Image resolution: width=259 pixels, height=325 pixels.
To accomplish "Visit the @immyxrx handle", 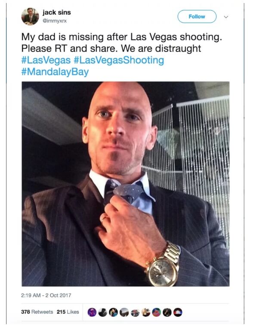I will click(55, 21).
